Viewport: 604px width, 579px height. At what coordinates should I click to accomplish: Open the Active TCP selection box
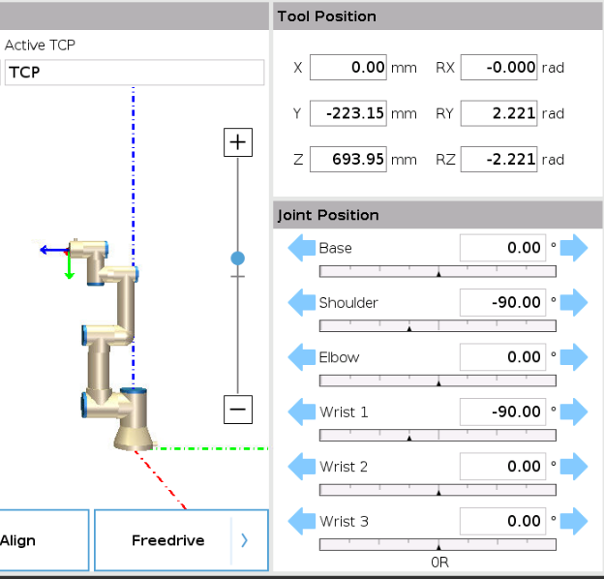135,72
